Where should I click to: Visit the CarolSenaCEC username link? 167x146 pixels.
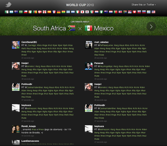(29, 42)
